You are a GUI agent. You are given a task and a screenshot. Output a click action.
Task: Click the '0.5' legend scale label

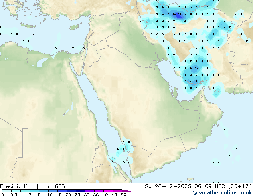14,194
